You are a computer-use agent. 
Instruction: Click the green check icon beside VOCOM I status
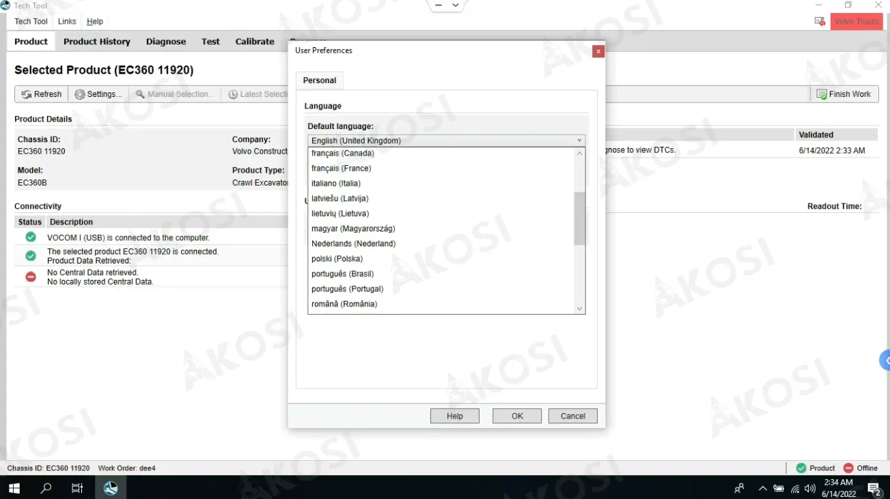click(x=31, y=238)
